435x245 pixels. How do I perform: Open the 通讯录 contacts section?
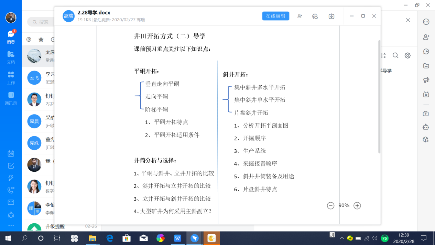[11, 98]
